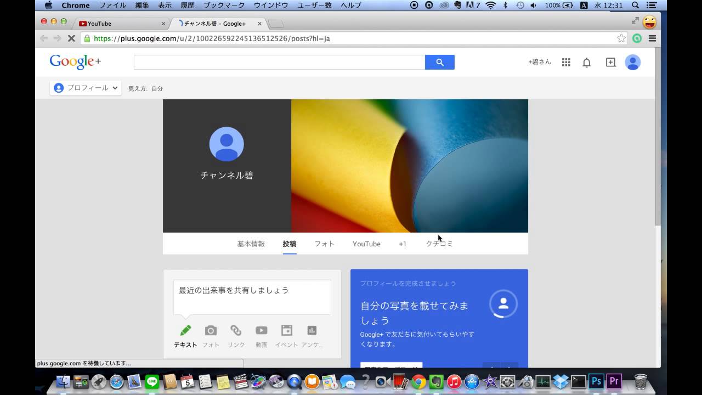Open the YouTube profile tab
The width and height of the screenshot is (702, 395).
366,244
